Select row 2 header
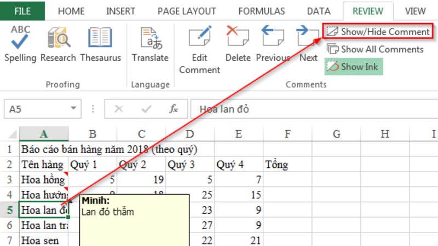 9,165
